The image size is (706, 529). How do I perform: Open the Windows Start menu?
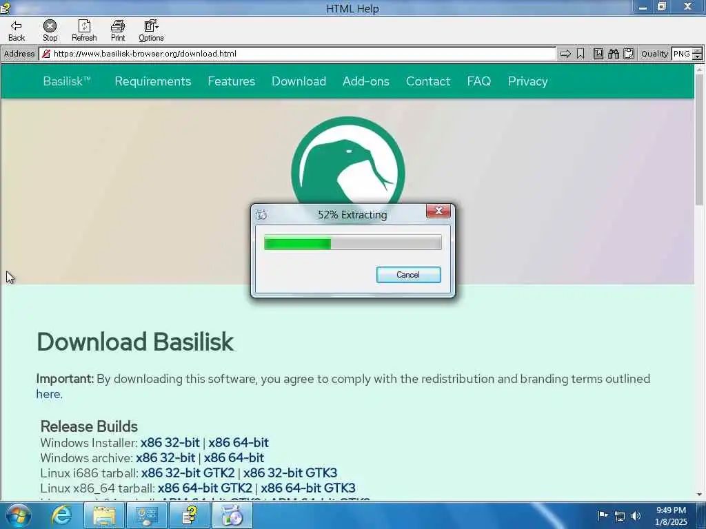pyautogui.click(x=19, y=515)
